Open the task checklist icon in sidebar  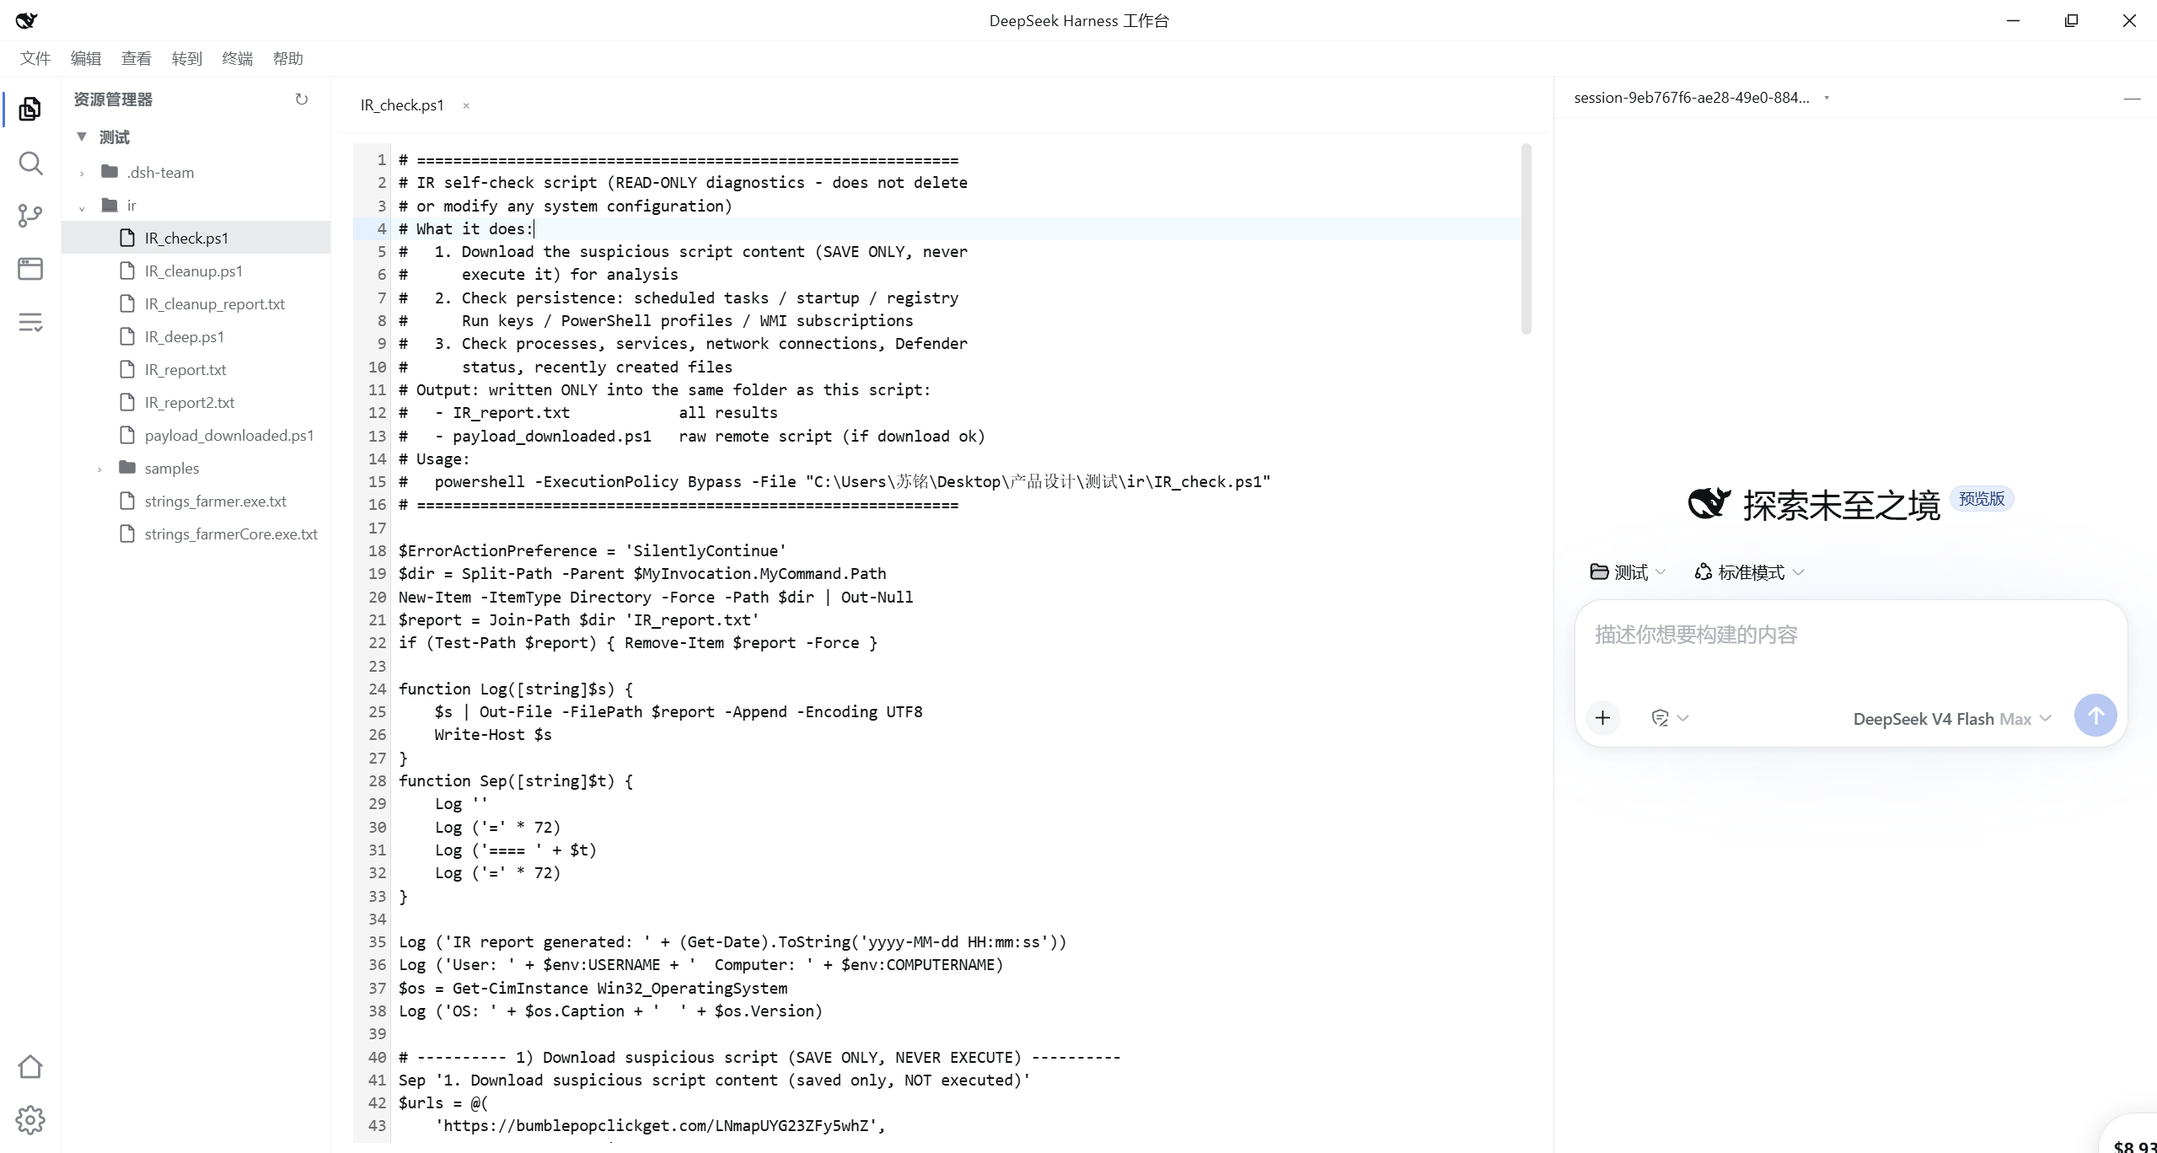[x=30, y=322]
